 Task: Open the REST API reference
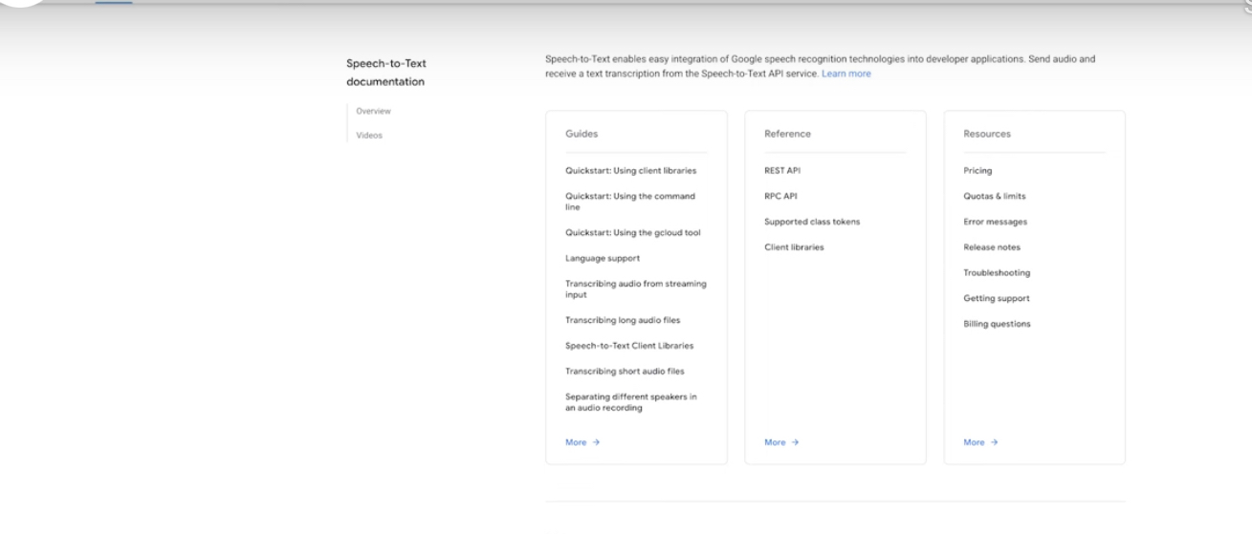(781, 171)
